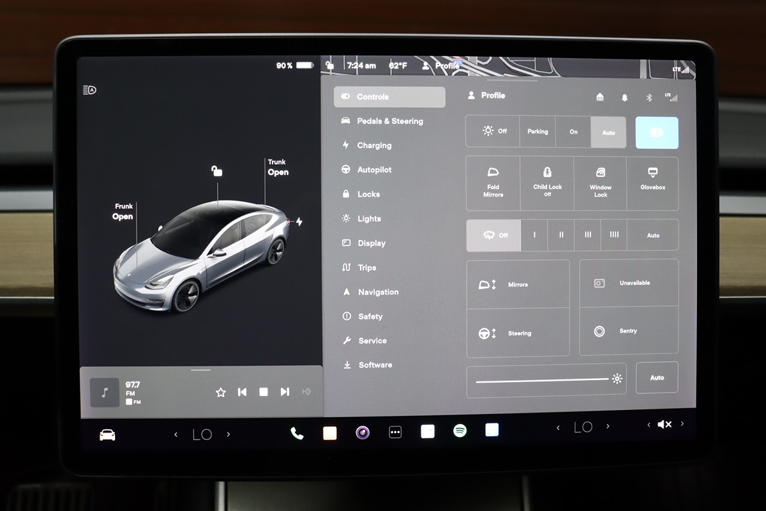Toggle Child Lock setting
The height and width of the screenshot is (511, 766).
[x=547, y=183]
